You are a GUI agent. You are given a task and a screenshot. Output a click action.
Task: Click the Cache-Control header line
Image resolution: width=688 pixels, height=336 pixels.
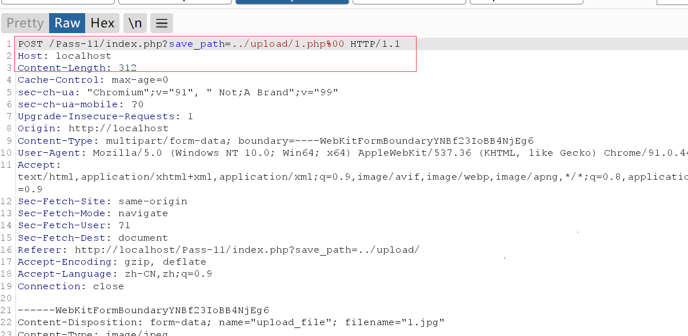[x=93, y=80]
